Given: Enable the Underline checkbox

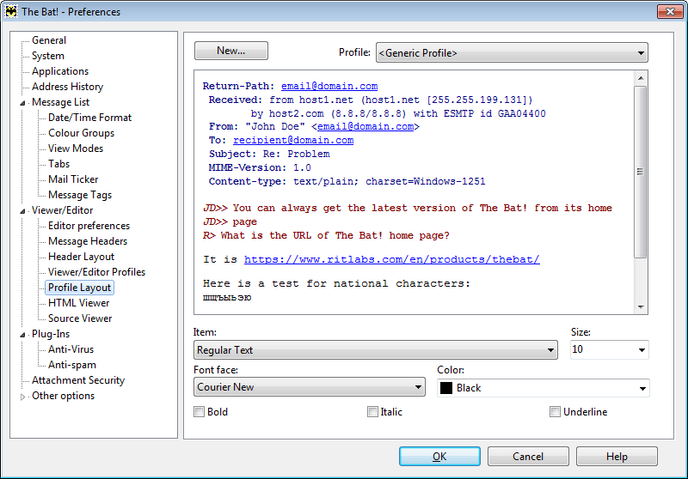Looking at the screenshot, I should [x=555, y=411].
